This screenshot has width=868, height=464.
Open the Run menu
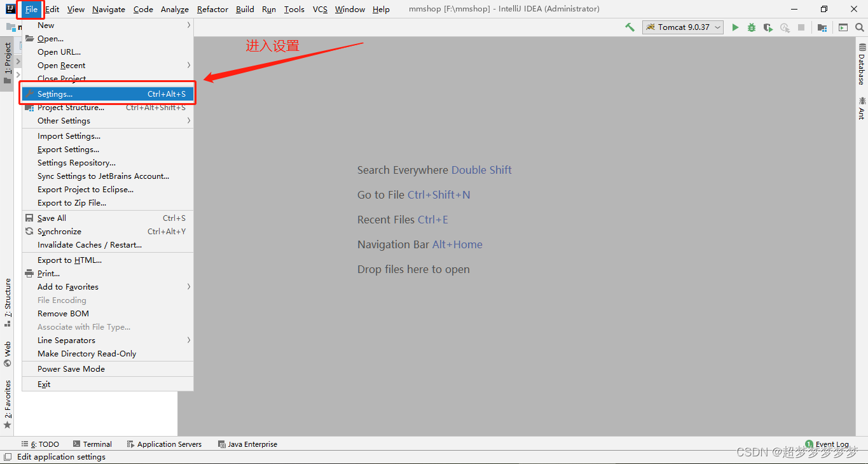point(269,9)
